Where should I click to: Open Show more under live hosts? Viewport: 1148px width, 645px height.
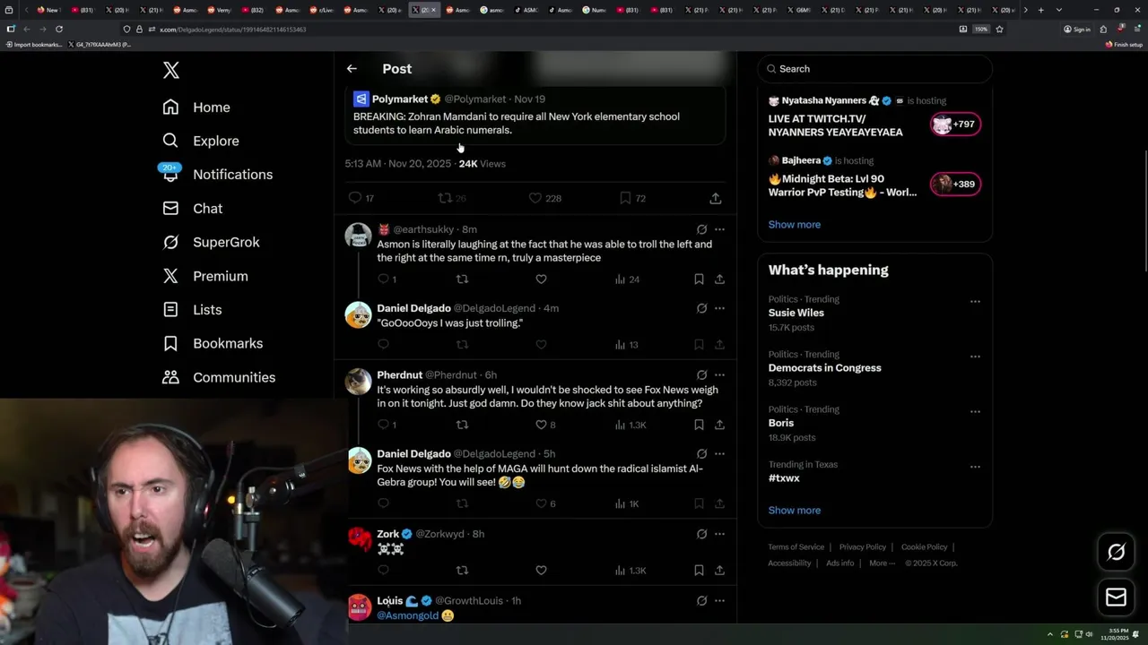point(794,225)
